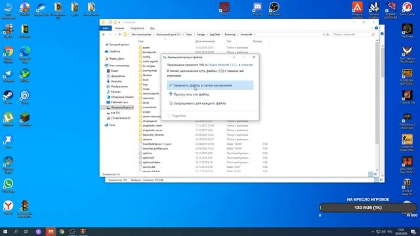Open the uTorrent desktop shortcut
This screenshot has height=236, width=420.
click(9, 119)
